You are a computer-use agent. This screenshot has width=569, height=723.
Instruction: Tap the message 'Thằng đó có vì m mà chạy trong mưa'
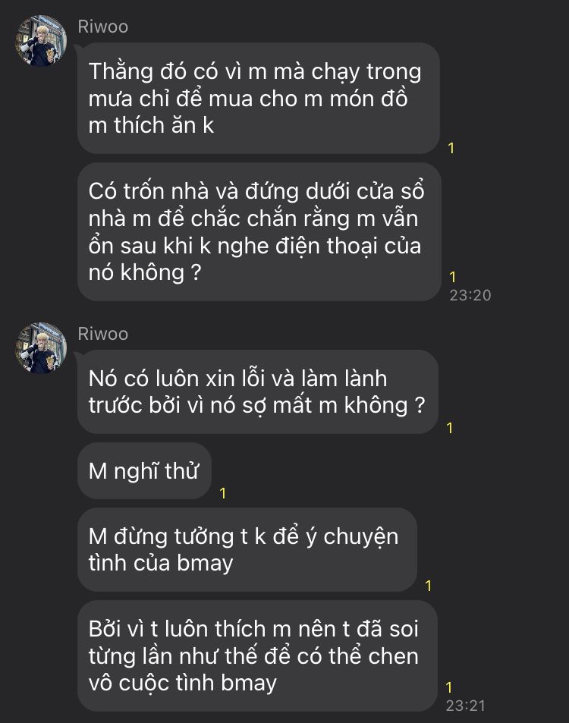pos(258,98)
